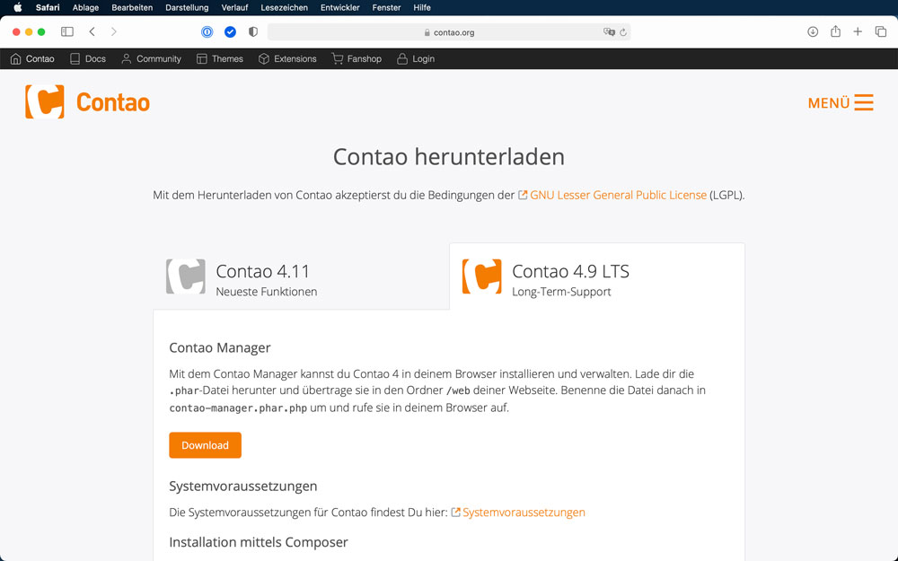Open the Contao home link in top bar
Viewport: 898px width, 561px height.
[32, 59]
